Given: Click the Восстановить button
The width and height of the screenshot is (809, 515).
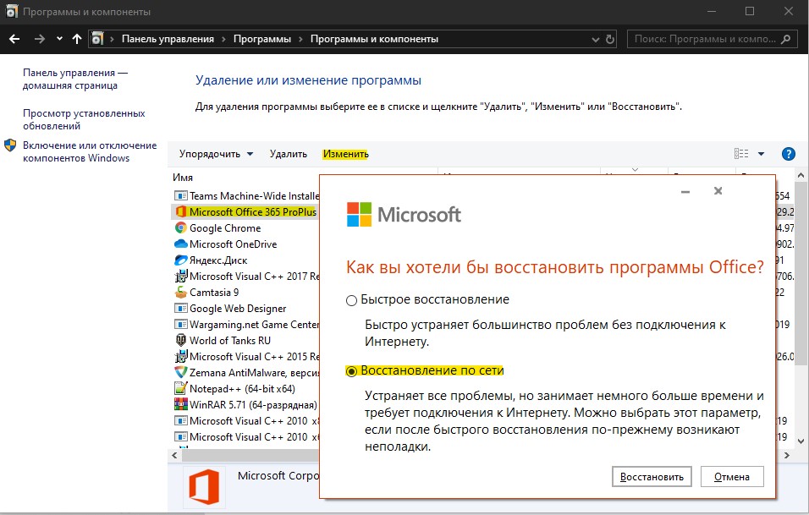Looking at the screenshot, I should tap(652, 477).
